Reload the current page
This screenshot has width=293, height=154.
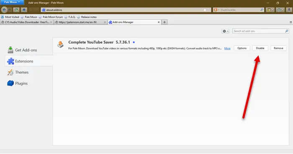click(16, 10)
